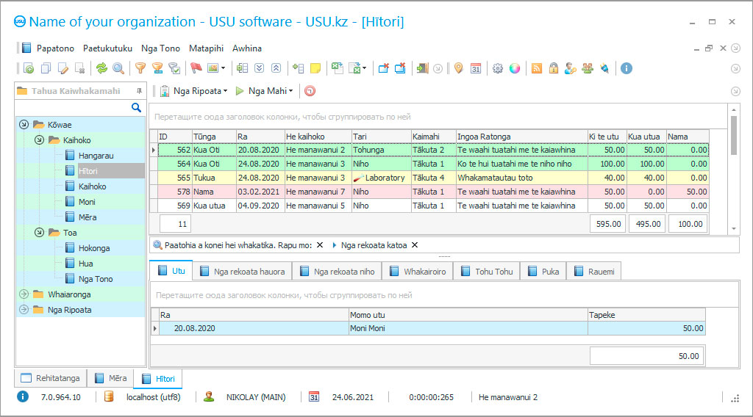Click the rainbow color wheel icon

coord(515,68)
